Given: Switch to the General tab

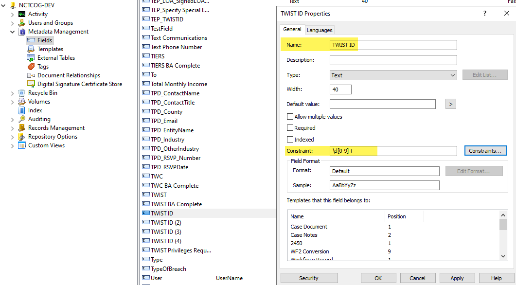Looking at the screenshot, I should coord(292,29).
